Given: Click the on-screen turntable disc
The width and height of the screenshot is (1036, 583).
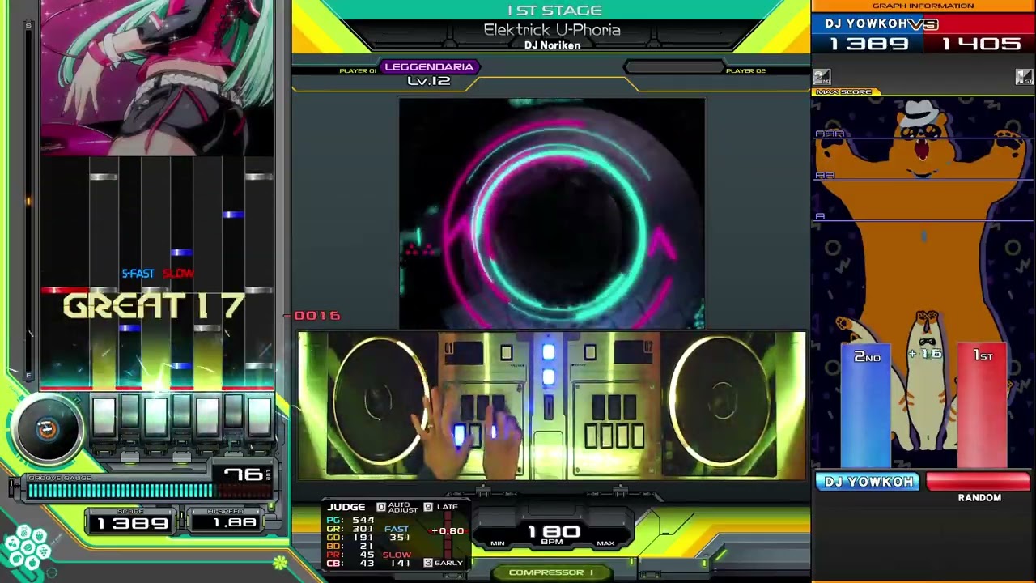Looking at the screenshot, I should pyautogui.click(x=47, y=430).
